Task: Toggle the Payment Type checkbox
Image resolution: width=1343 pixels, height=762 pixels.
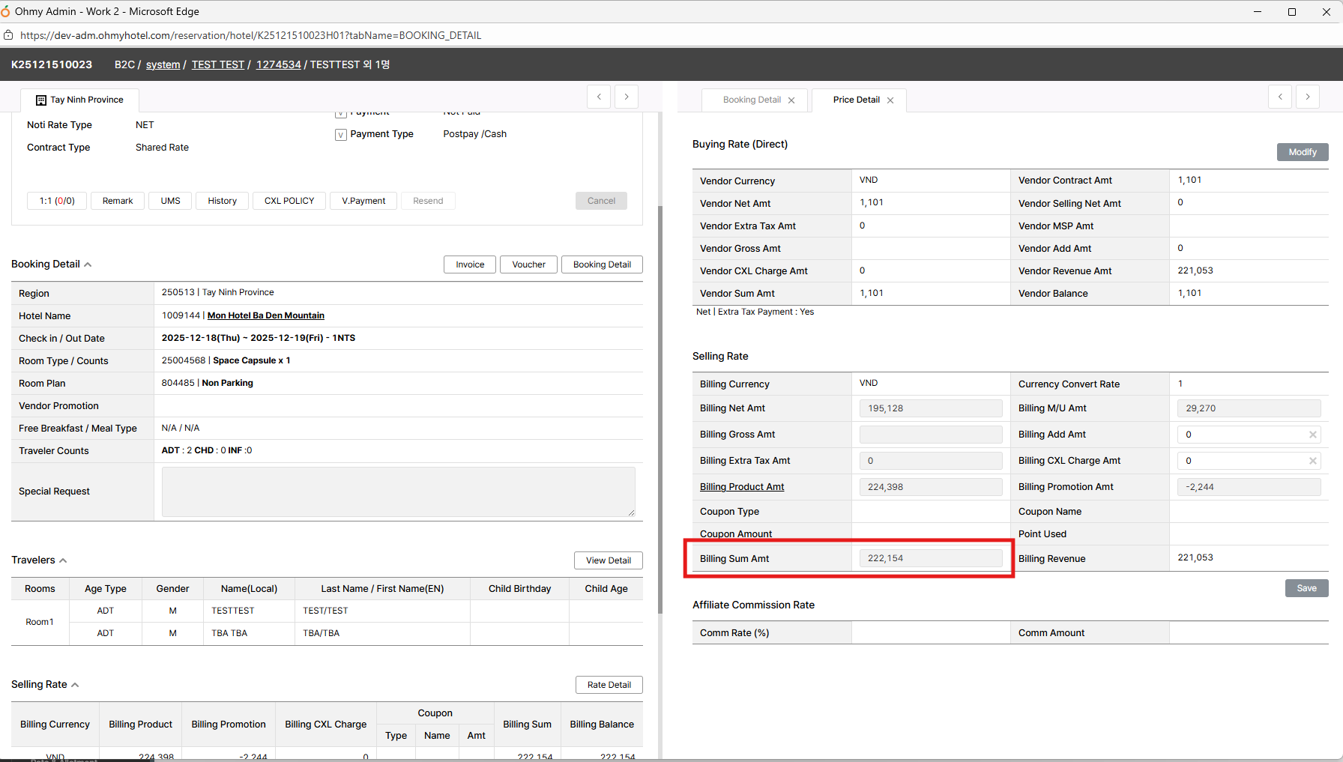Action: [341, 135]
